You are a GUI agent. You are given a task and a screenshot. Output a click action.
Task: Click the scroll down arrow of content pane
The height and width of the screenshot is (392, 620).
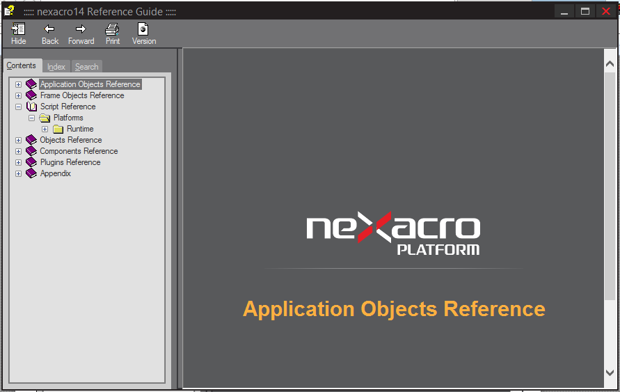click(x=610, y=373)
